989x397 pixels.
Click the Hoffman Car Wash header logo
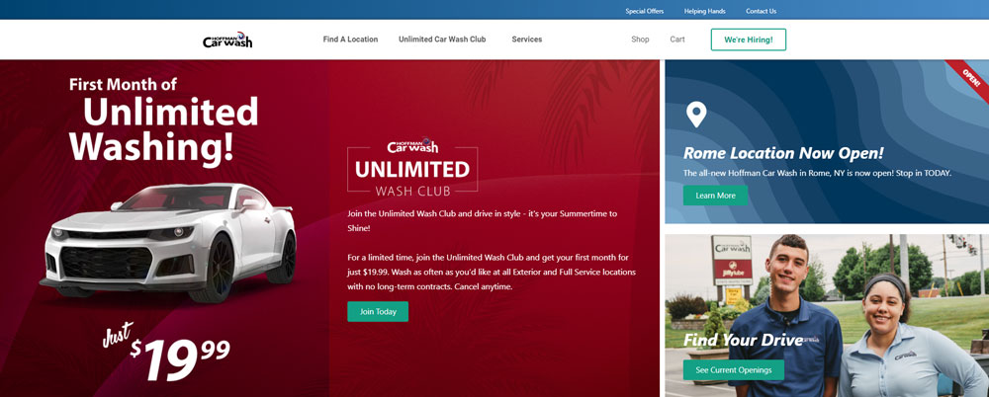[227, 40]
